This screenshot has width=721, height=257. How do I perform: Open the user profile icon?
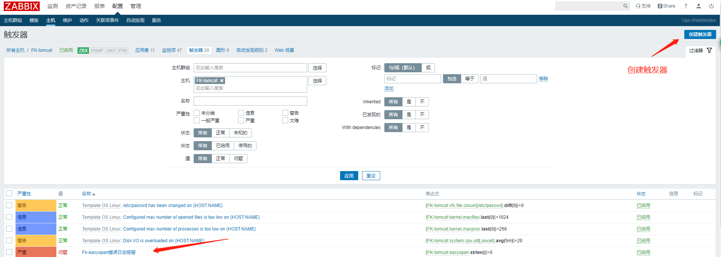699,6
